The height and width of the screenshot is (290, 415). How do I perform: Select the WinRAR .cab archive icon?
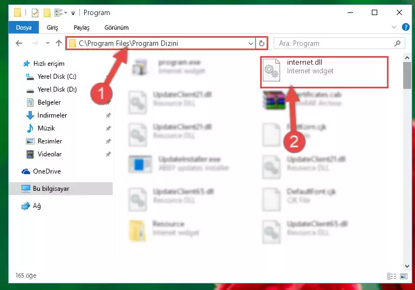[x=274, y=100]
